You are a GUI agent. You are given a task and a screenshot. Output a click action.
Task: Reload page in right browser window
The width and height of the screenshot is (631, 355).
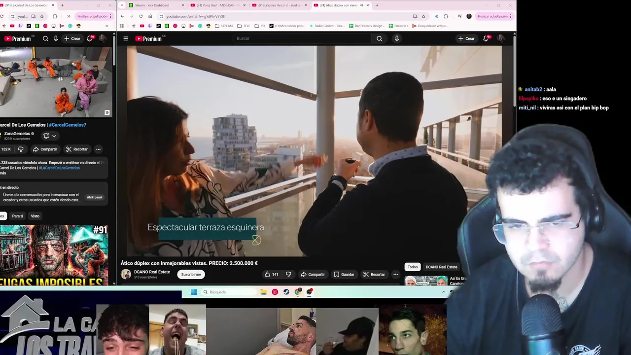[x=140, y=16]
